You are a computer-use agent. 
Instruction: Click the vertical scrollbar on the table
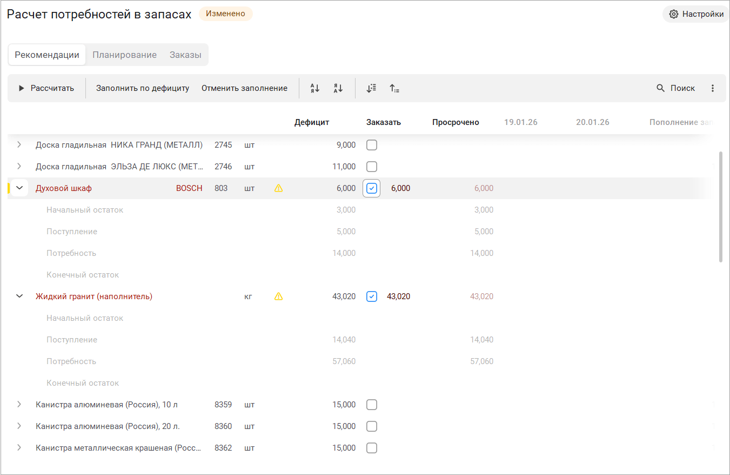point(721,207)
